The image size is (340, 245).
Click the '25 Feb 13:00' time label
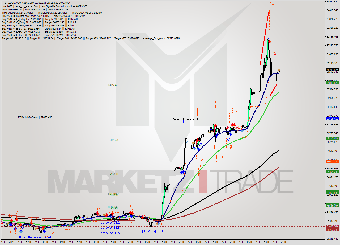[x=110, y=242]
